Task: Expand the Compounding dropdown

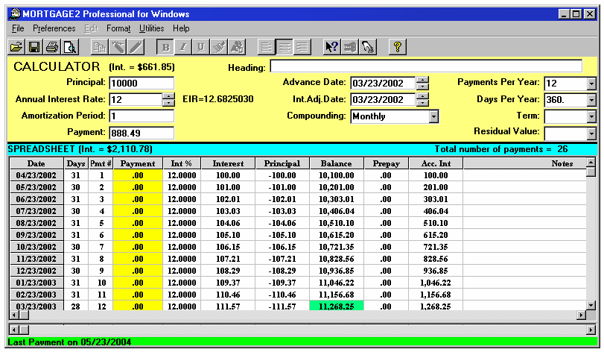Action: 433,116
